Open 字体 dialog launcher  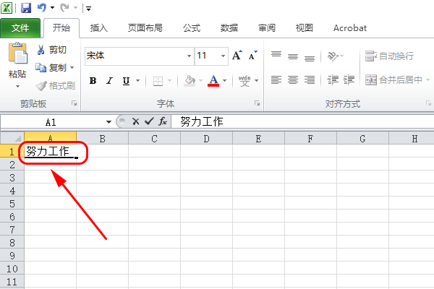[x=257, y=103]
